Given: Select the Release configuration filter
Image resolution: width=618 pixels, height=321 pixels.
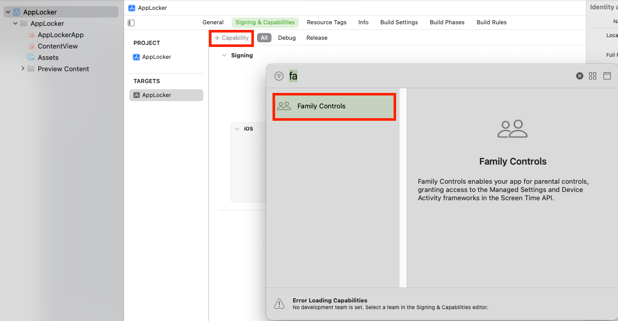Looking at the screenshot, I should (x=316, y=38).
